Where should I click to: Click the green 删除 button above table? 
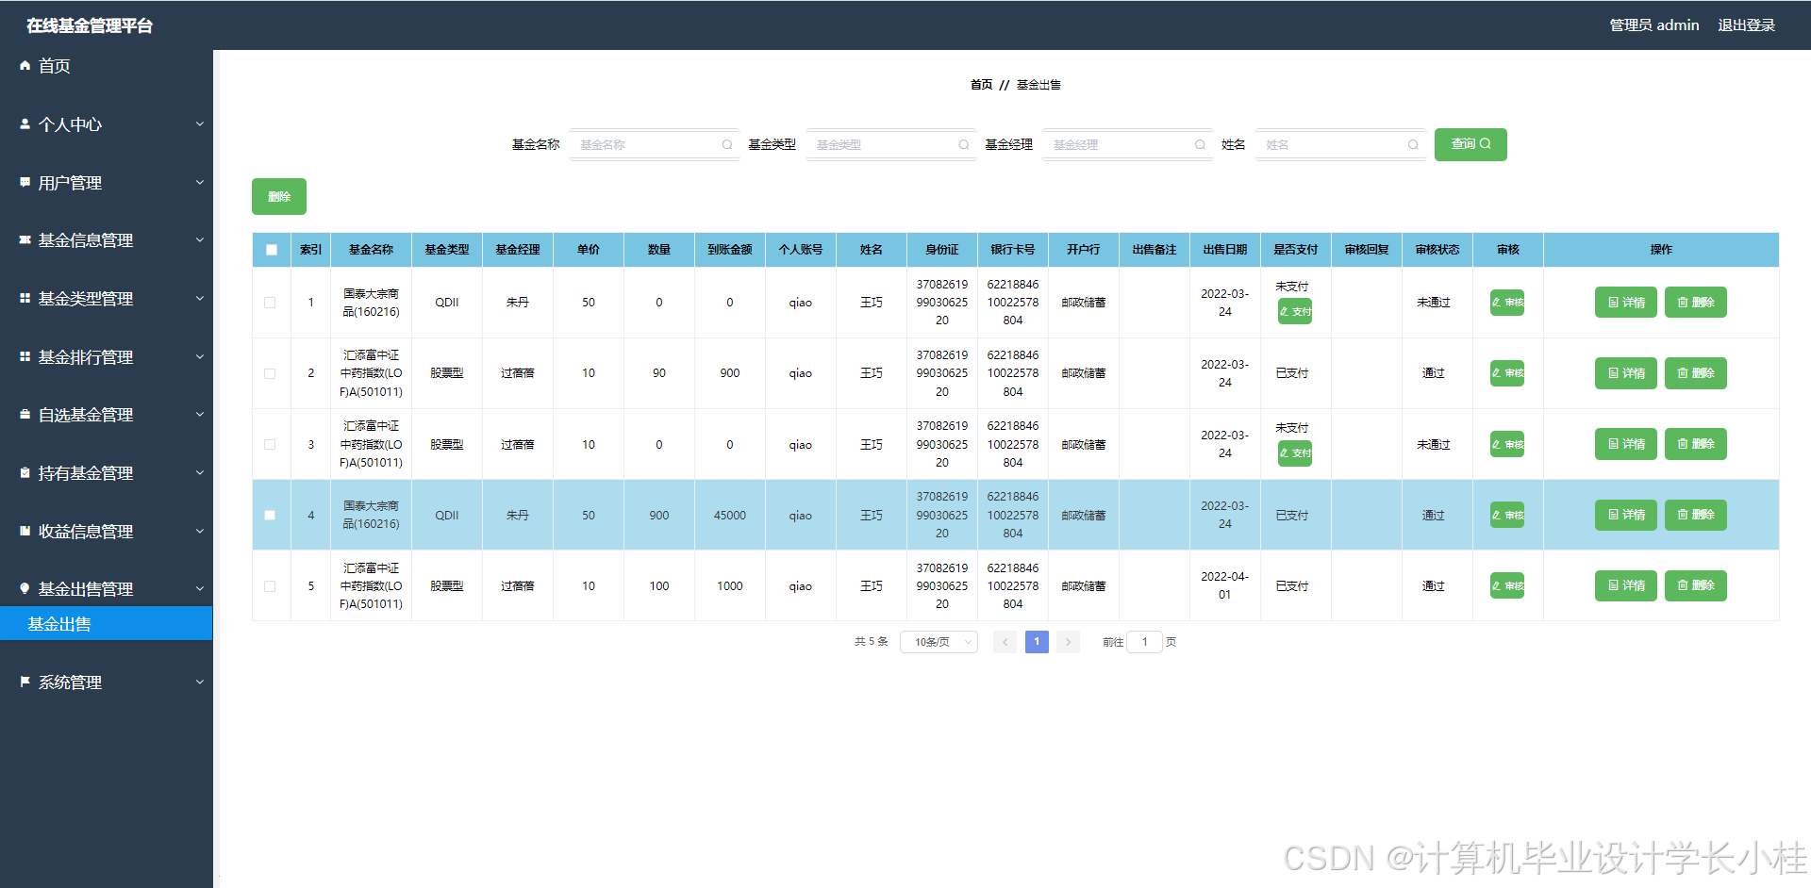(x=279, y=196)
